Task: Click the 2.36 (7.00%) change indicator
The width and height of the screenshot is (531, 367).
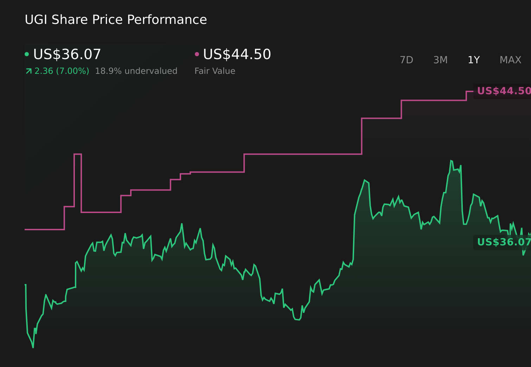Action: click(62, 71)
